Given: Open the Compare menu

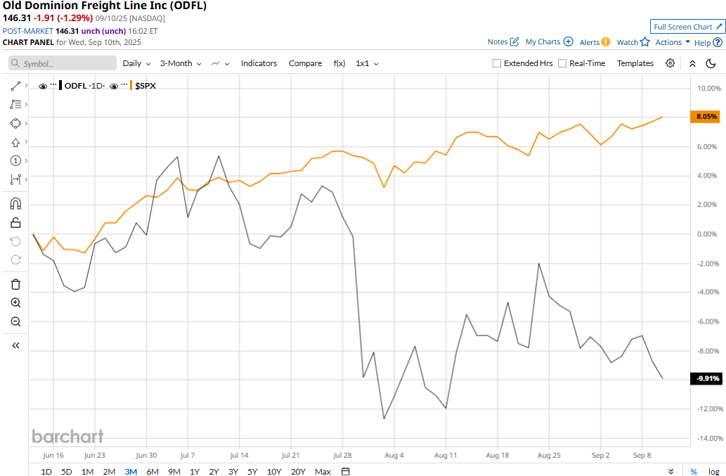Looking at the screenshot, I should (x=305, y=63).
